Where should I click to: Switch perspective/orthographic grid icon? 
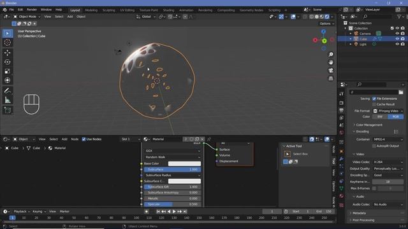click(x=331, y=78)
